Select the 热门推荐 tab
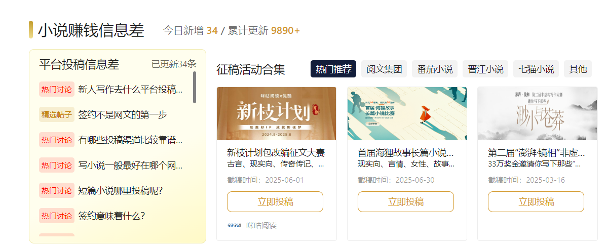The image size is (607, 247). (333, 69)
